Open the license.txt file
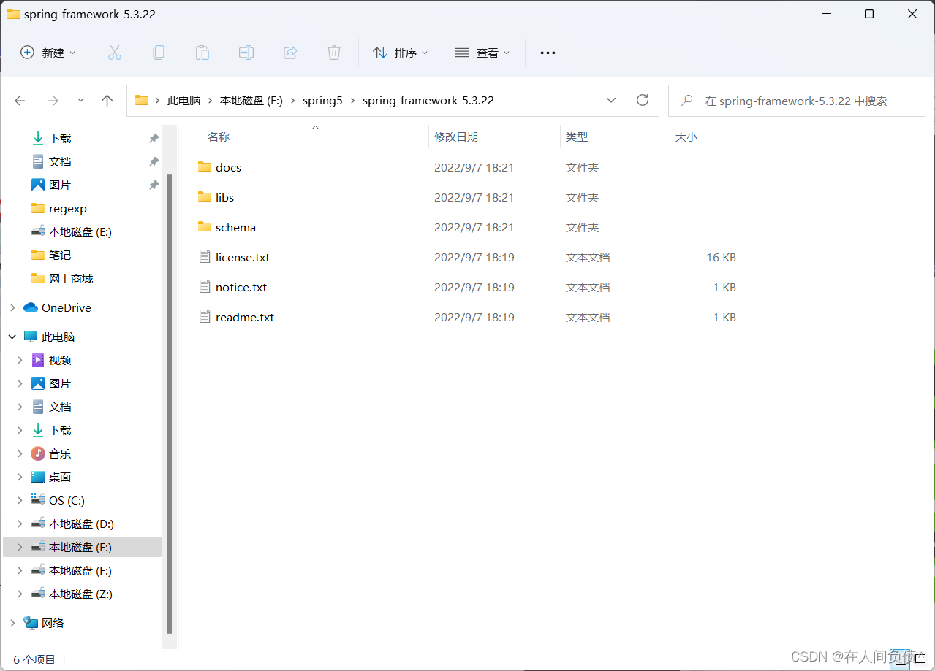The height and width of the screenshot is (671, 935). point(242,257)
